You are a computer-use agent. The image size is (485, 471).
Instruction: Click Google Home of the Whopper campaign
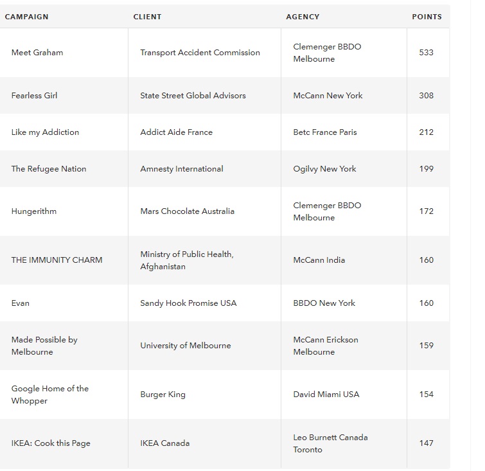[x=50, y=395]
